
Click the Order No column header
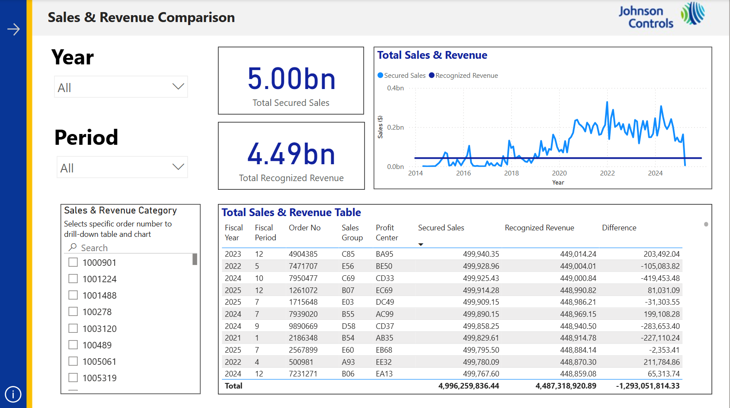[x=304, y=228]
